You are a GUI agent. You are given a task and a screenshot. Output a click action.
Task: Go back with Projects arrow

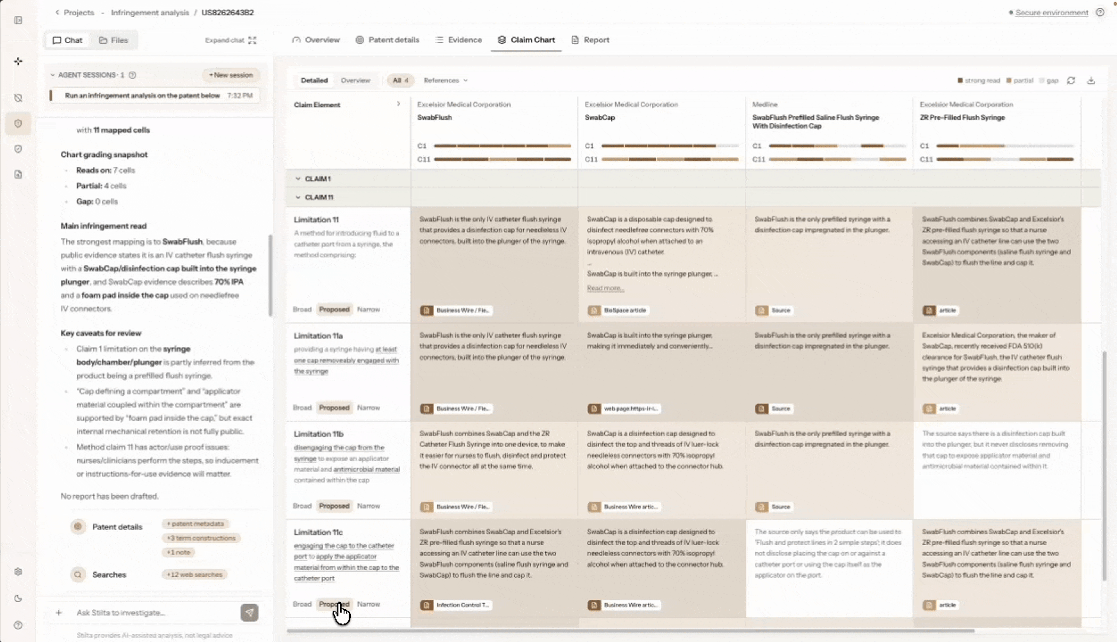[x=57, y=12]
